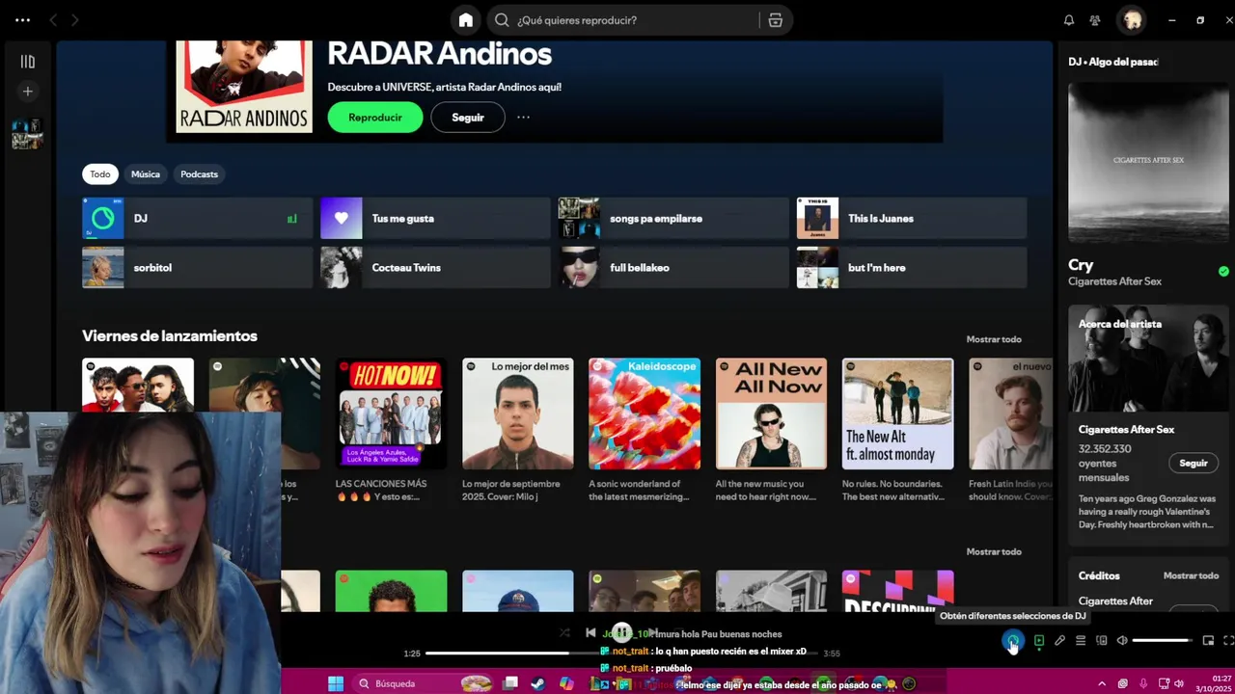Toggle shuffle in player bar
The height and width of the screenshot is (694, 1235).
(x=564, y=633)
